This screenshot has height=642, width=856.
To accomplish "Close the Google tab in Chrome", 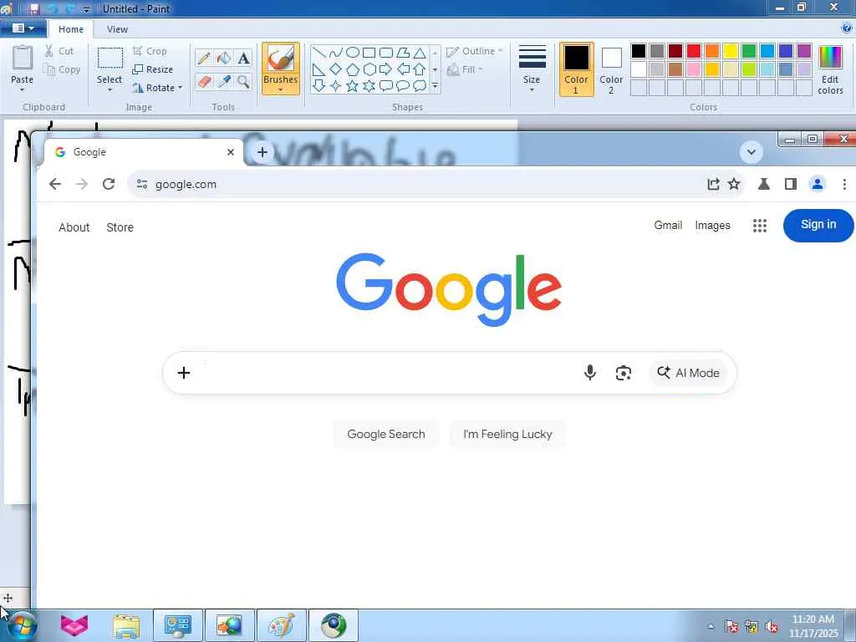I will click(231, 152).
